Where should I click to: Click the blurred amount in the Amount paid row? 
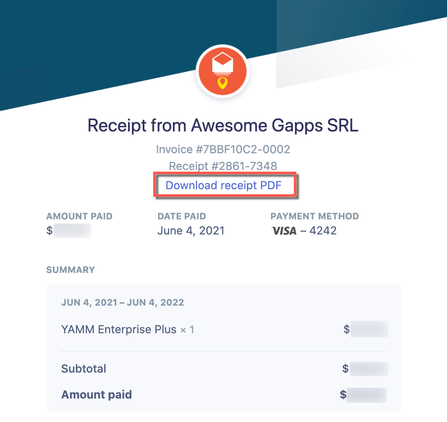[367, 394]
